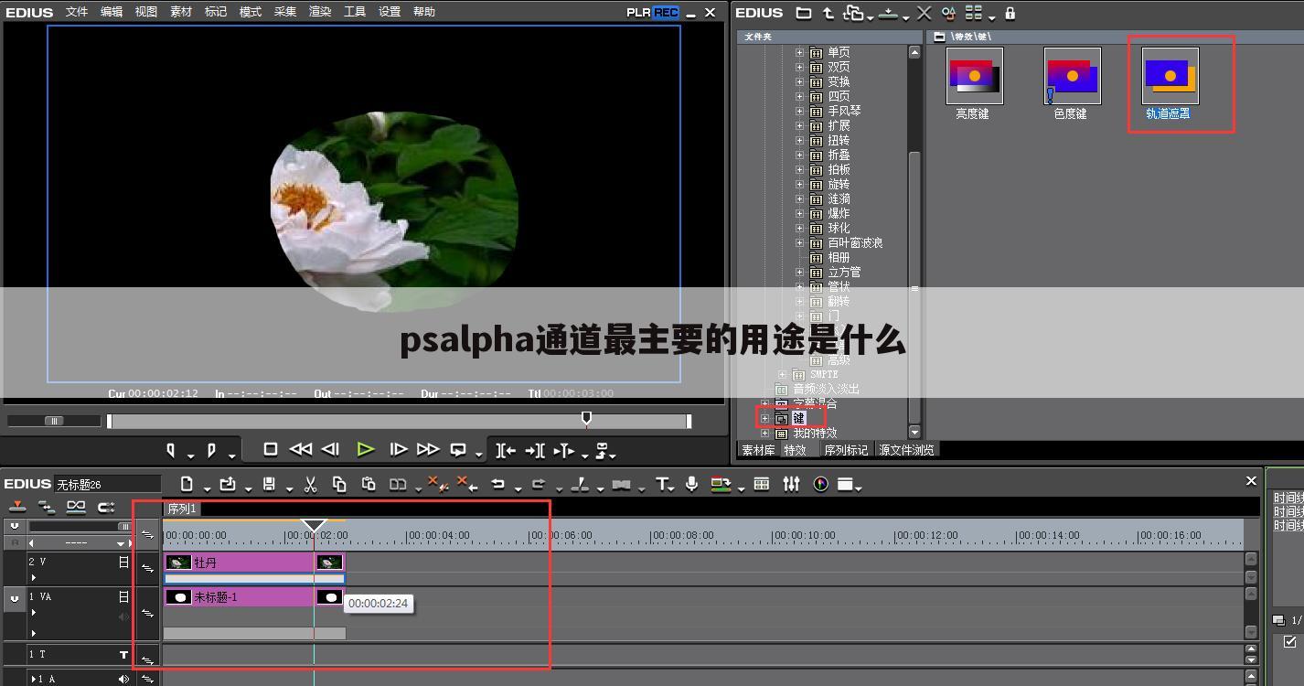Click the Cut scissors icon in timeline toolbar
This screenshot has height=686, width=1304.
(310, 484)
